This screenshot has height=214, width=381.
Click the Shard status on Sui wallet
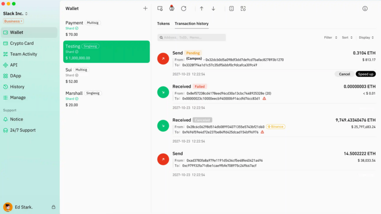[72, 75]
